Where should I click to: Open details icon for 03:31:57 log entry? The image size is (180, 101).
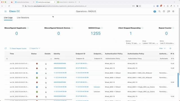pos(46,68)
